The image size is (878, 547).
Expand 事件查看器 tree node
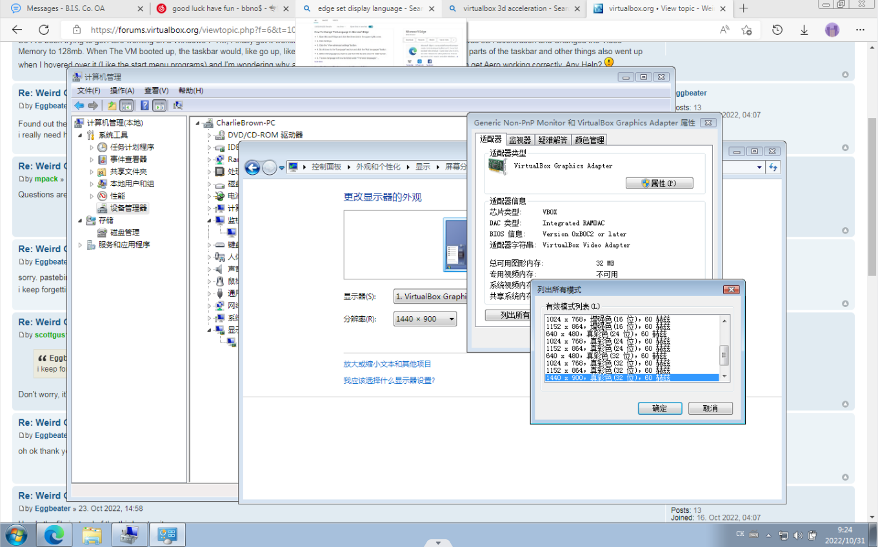(x=92, y=159)
